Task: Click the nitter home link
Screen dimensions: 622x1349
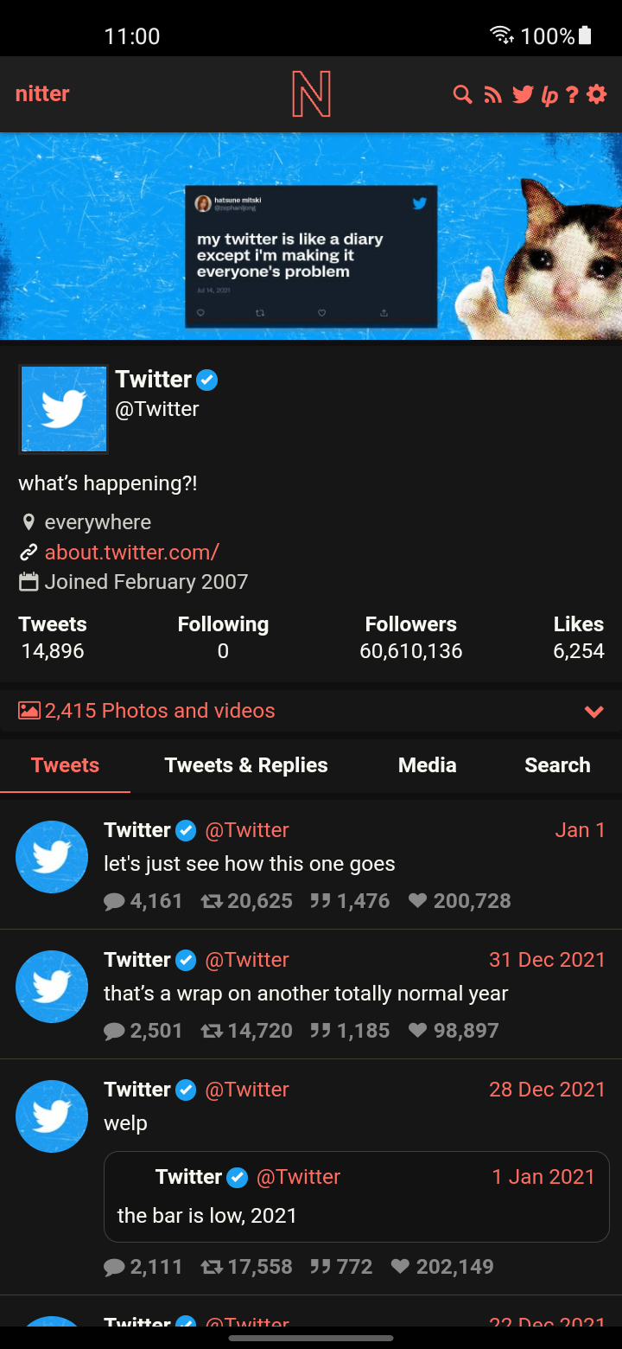Action: 42,93
